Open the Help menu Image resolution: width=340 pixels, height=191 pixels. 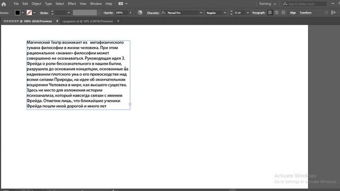coord(109,4)
